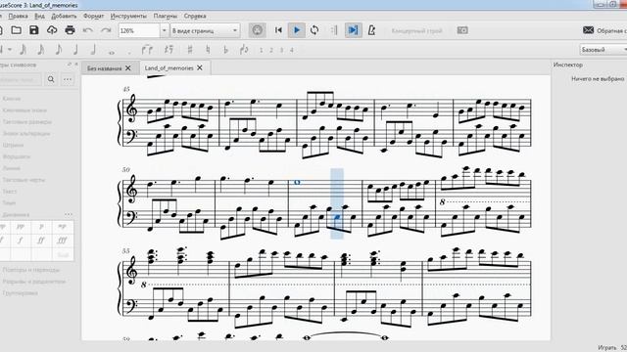627x352 pixels.
Task: Rewind playback to start position
Action: coord(278,30)
